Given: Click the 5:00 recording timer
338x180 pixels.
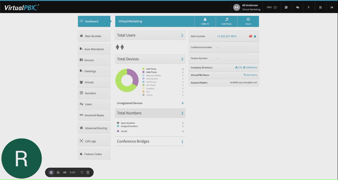Looking at the screenshot, I should tap(73, 172).
